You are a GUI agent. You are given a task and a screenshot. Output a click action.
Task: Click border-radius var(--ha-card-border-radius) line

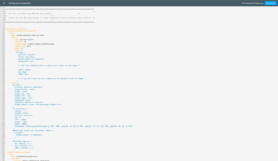pos(38,105)
